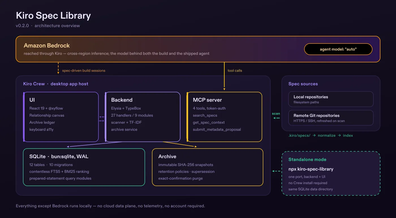Click the MCP server box title
The width and height of the screenshot is (396, 218).
coord(207,100)
